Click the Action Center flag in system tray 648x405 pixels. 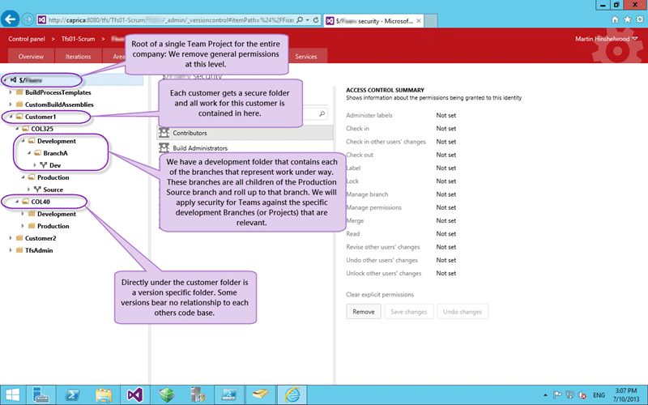(557, 395)
